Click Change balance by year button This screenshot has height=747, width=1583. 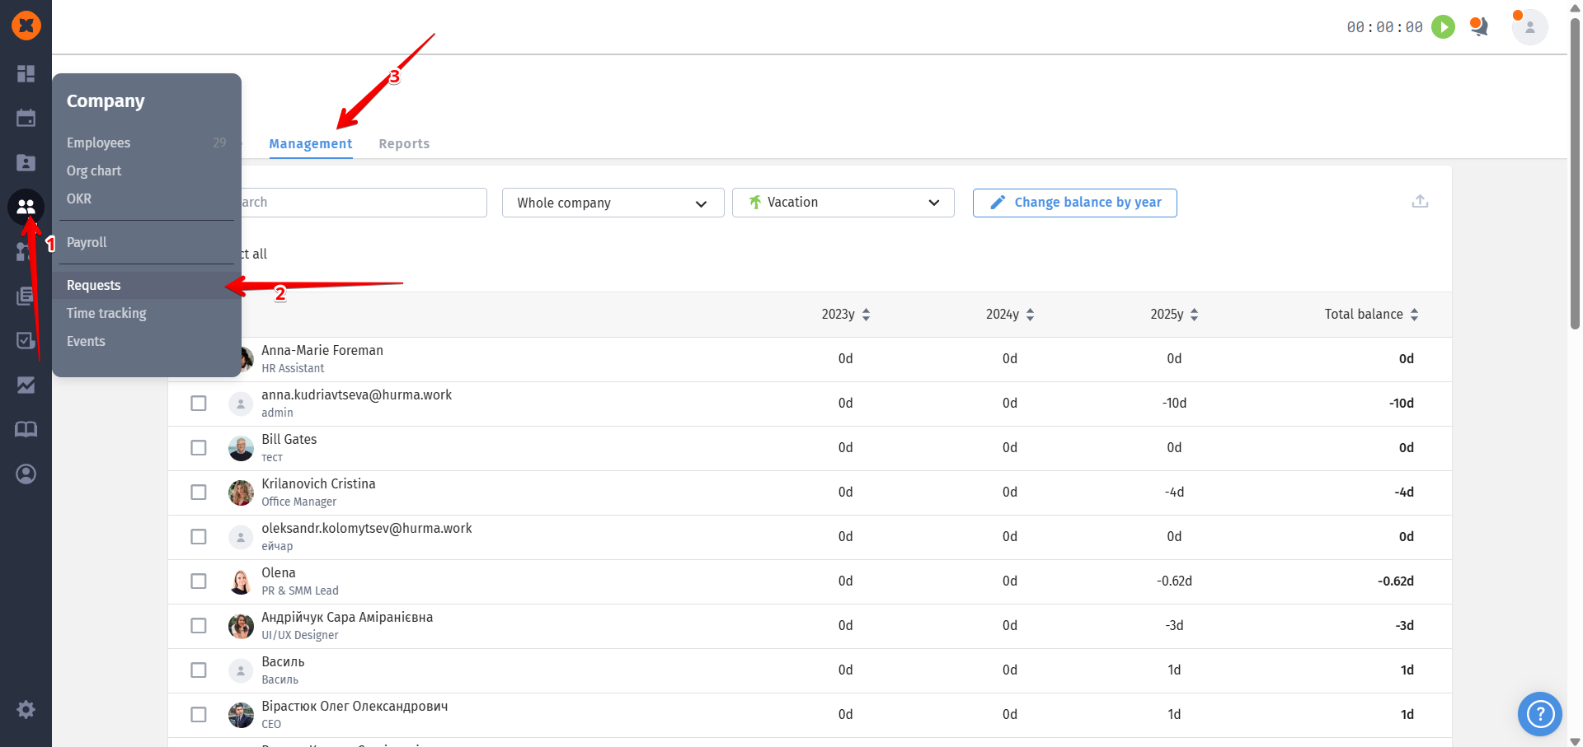pyautogui.click(x=1074, y=203)
